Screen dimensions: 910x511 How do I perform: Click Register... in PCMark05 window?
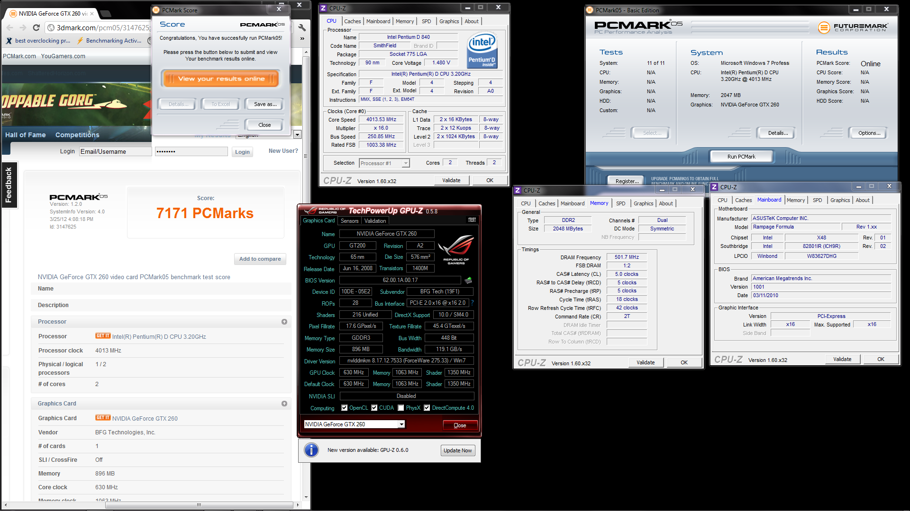tap(627, 181)
